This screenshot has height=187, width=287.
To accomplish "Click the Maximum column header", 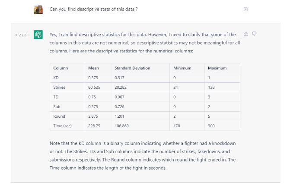I will (217, 68).
